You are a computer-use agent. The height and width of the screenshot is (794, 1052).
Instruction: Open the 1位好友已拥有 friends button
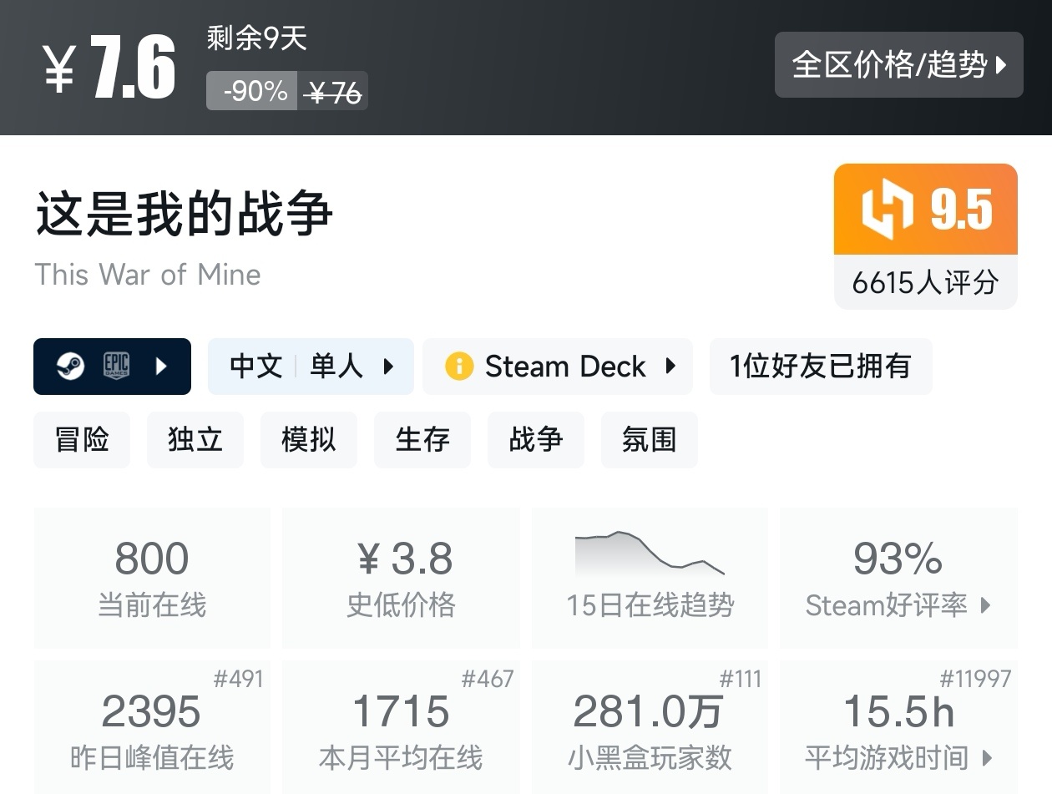821,366
